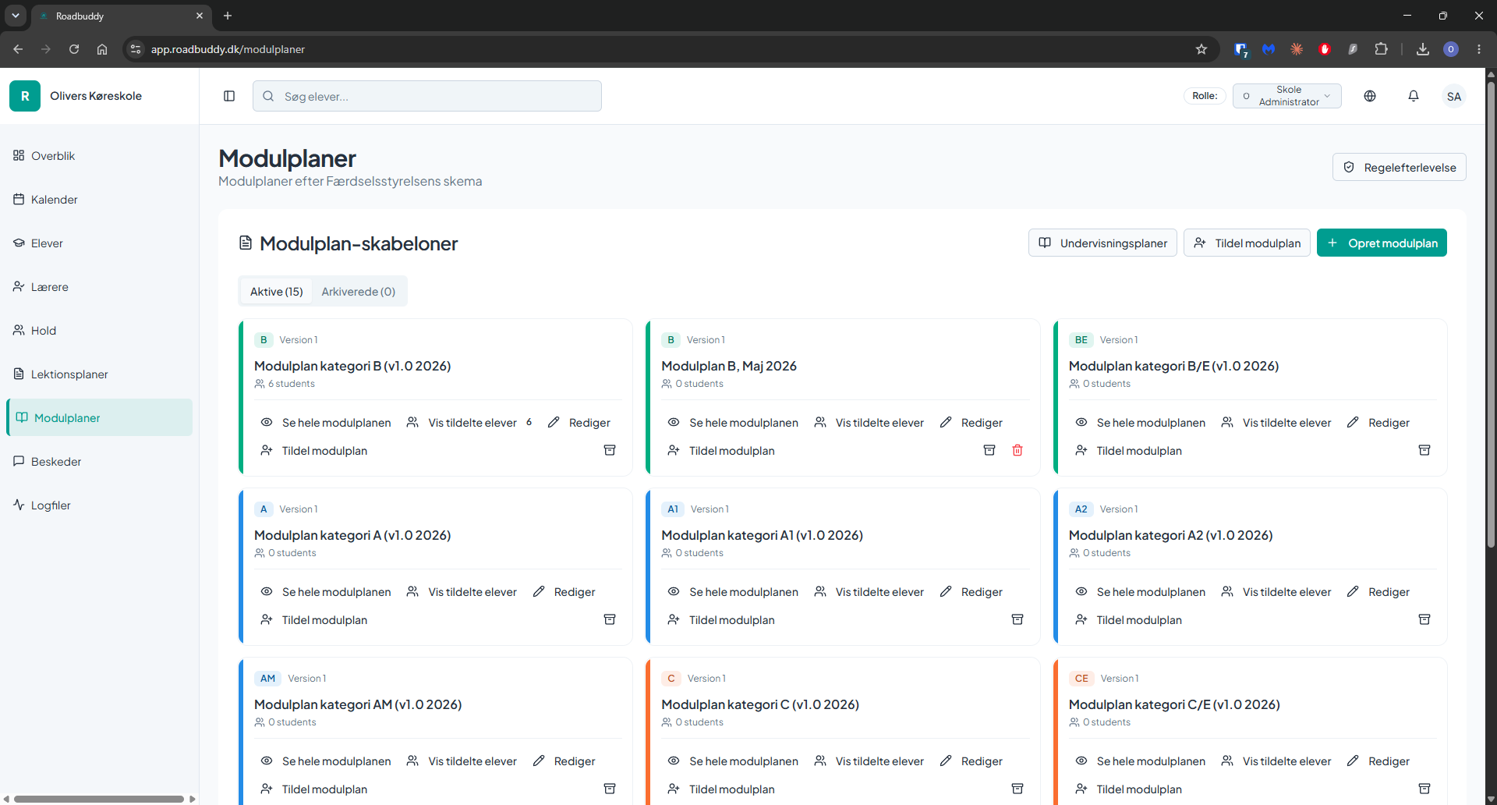The height and width of the screenshot is (805, 1497).
Task: Se hele modulplanen for kategori B (v1.0 2026)
Action: pyautogui.click(x=326, y=422)
